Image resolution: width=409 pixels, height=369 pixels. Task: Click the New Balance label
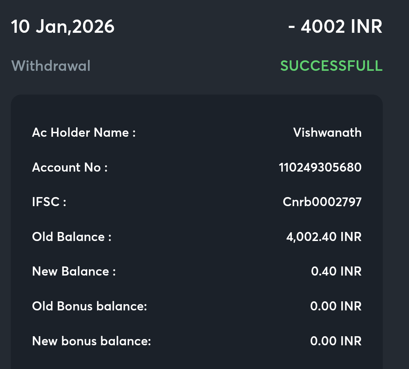click(74, 271)
